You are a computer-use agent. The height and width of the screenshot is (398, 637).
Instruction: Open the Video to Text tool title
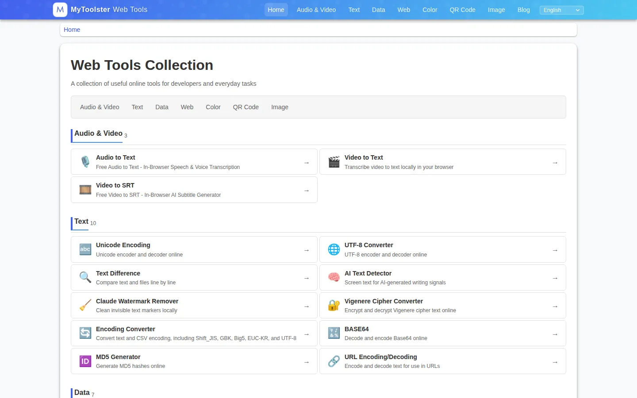pos(364,157)
